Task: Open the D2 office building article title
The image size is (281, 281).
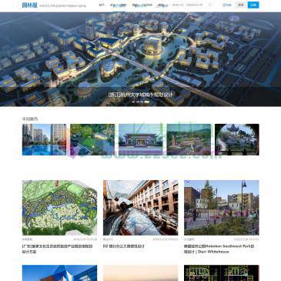Action: 124,246
